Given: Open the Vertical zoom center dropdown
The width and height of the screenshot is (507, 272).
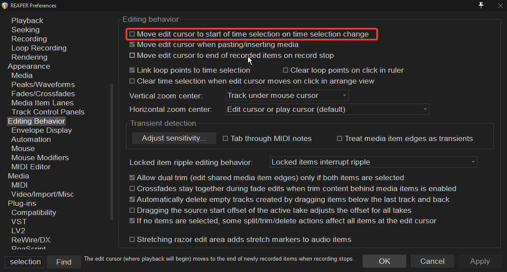Looking at the screenshot, I should coord(287,95).
